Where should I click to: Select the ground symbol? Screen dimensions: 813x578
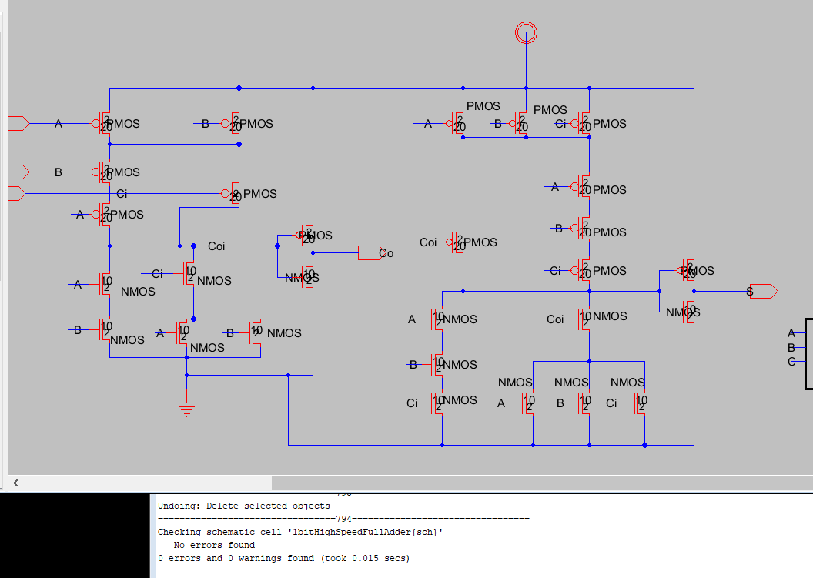pyautogui.click(x=186, y=407)
